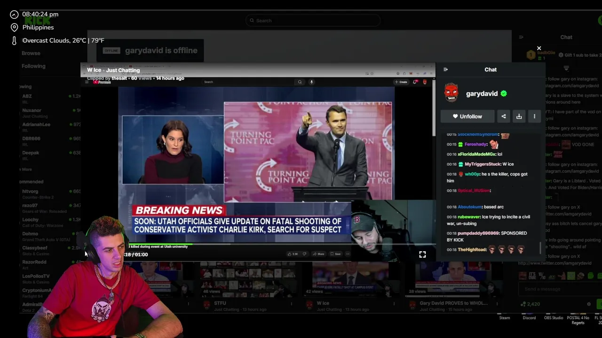Unfollow garydavid

tap(467, 116)
